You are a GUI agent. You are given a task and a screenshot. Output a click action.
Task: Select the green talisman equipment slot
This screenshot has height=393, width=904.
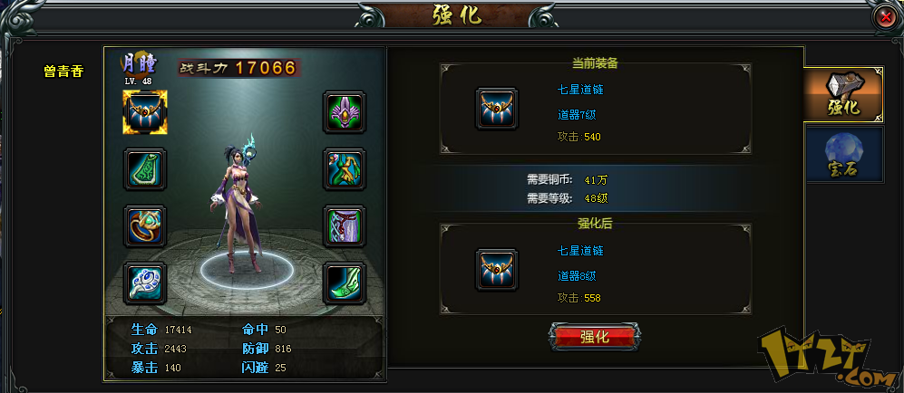[x=145, y=169]
